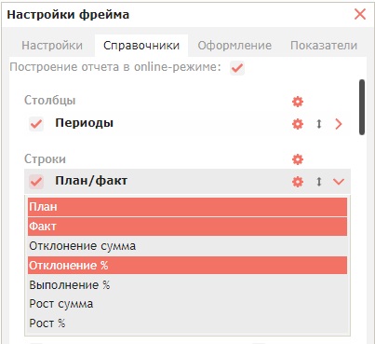Screen dimensions: 375x344
Task: Open settings gear for Строки section
Action: click(298, 159)
